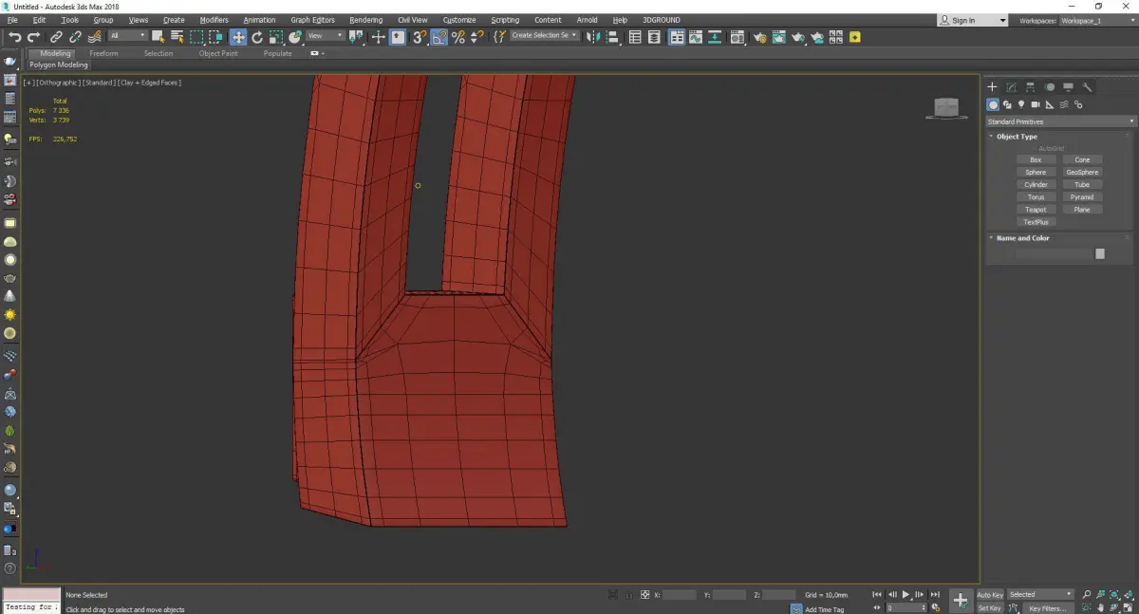The width and height of the screenshot is (1139, 614).
Task: Collapse the Object Type rollout
Action: 1017,137
